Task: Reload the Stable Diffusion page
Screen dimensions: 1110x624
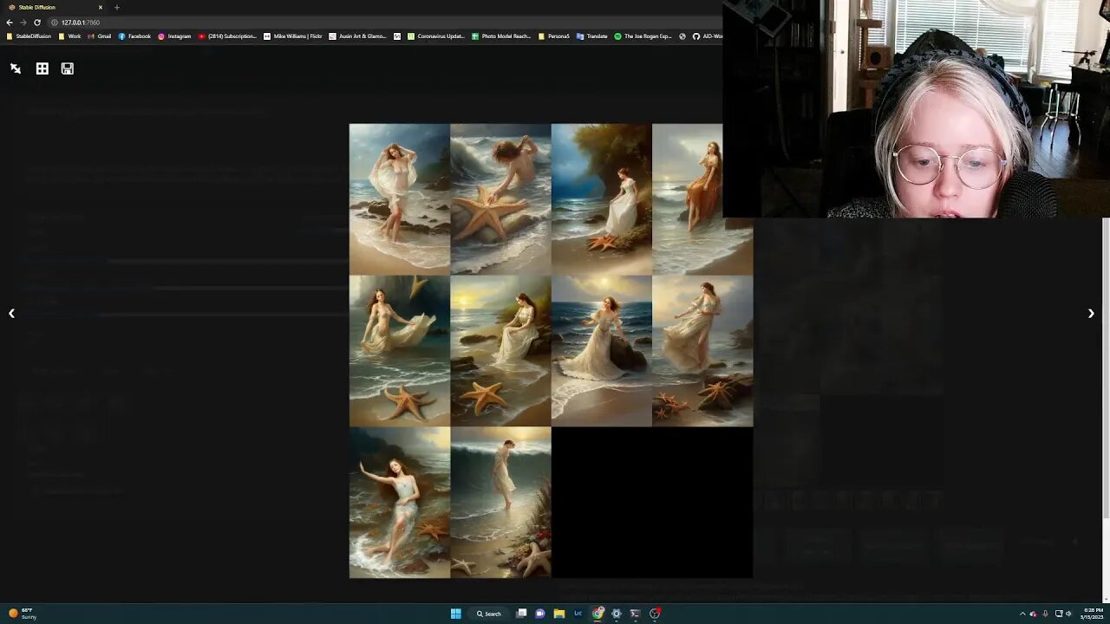Action: (37, 22)
